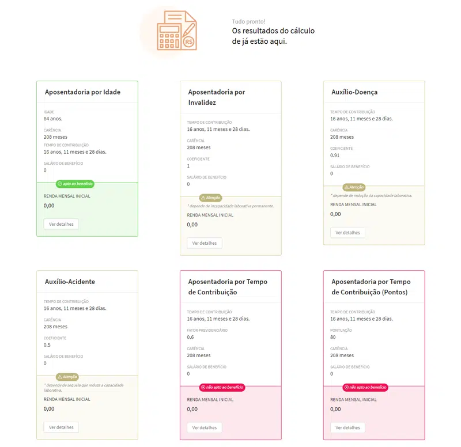Screen dimensions: 461x447
Task: Click 'não apto' badge in Pontos card
Action: point(365,387)
